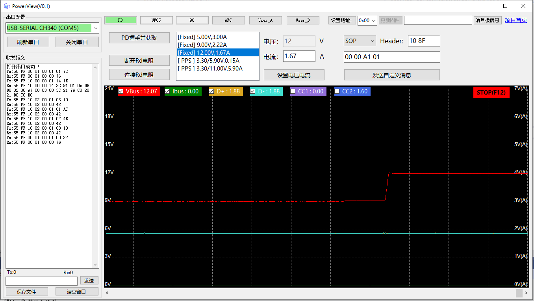Toggle the VBus trace checkbox

click(121, 91)
